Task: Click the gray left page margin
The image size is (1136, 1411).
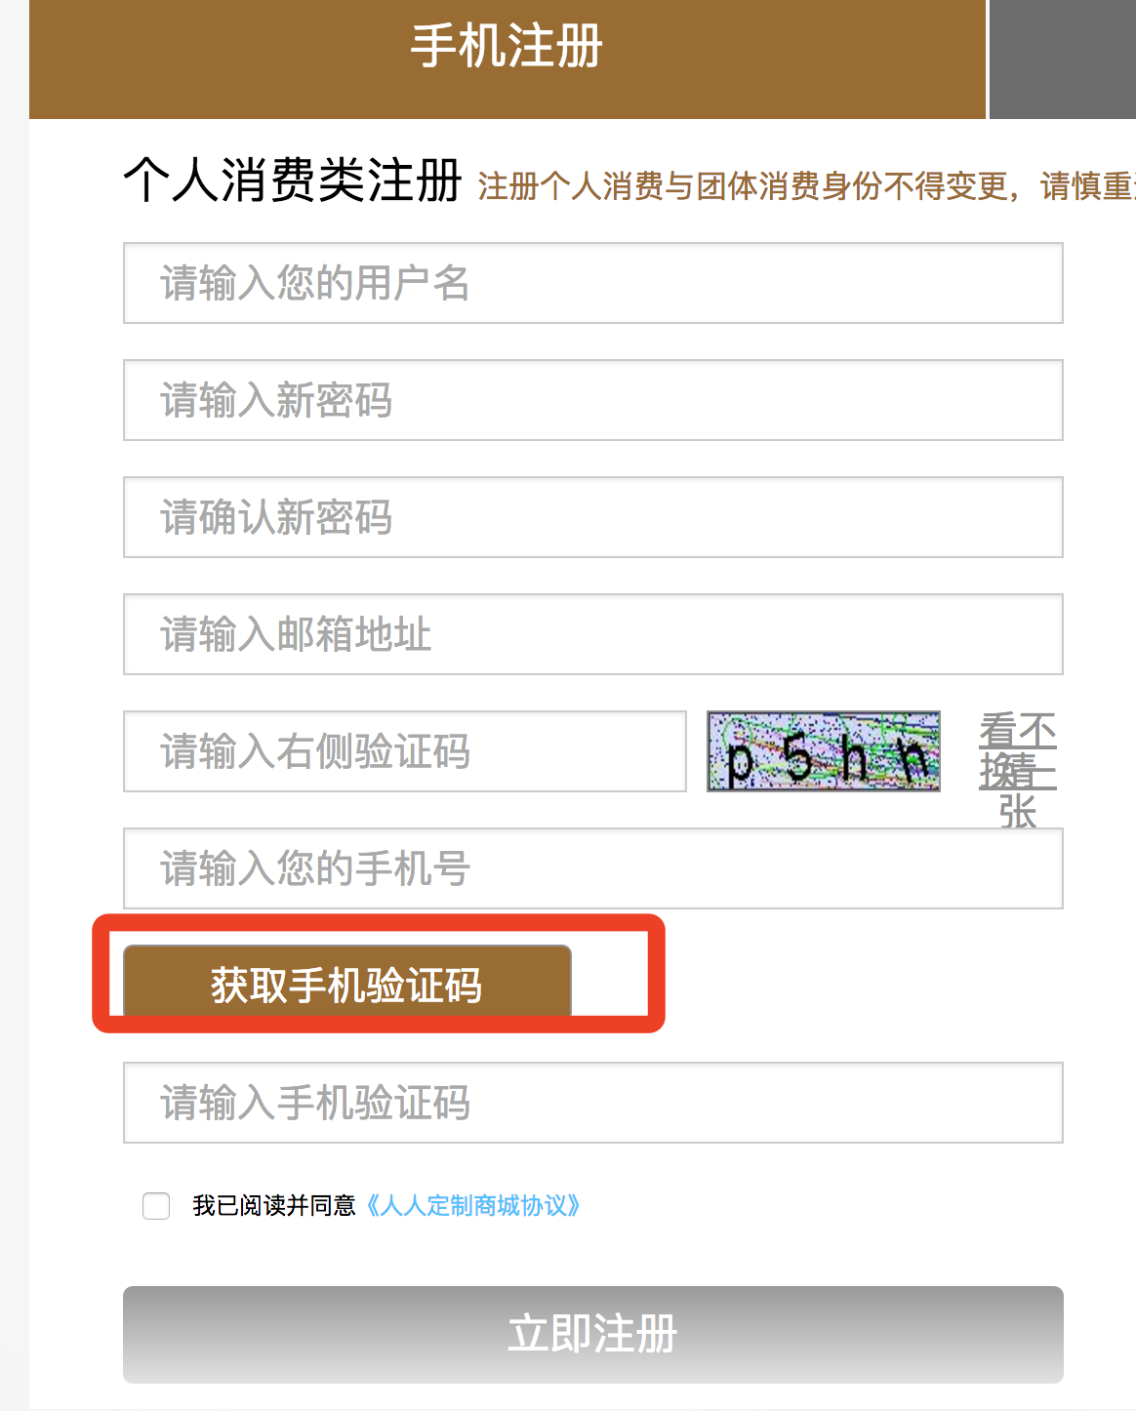Action: (x=14, y=683)
